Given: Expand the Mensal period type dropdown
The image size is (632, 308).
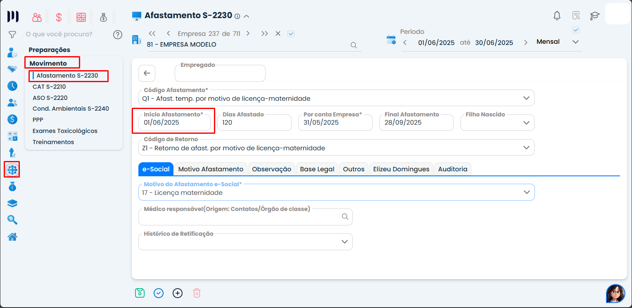Looking at the screenshot, I should 575,42.
